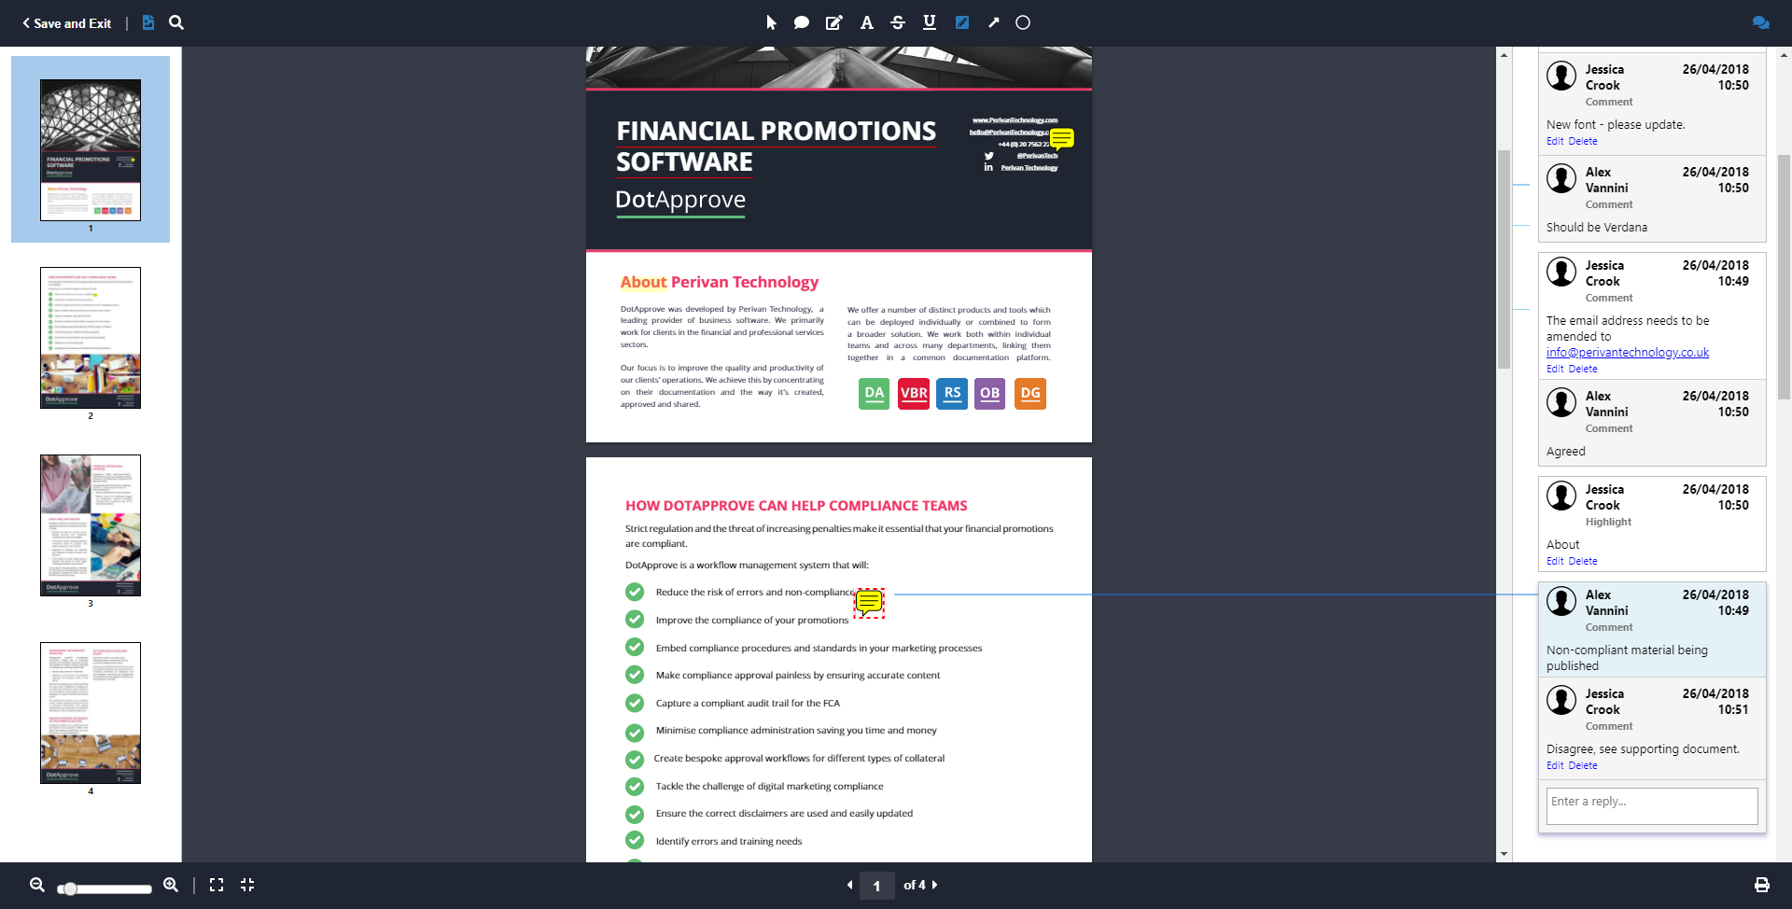Click the zoom in magnifier
This screenshot has width=1792, height=909.
(x=171, y=885)
